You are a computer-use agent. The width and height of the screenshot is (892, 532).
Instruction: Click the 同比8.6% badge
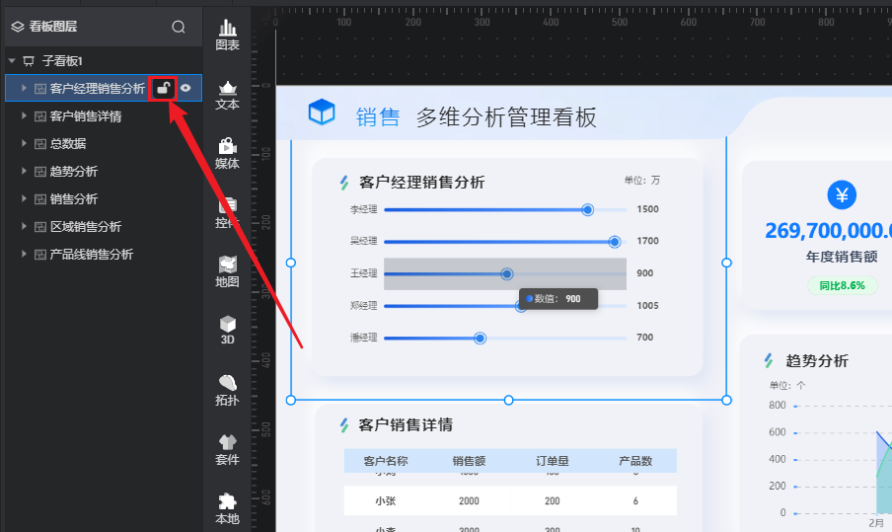[x=842, y=285]
